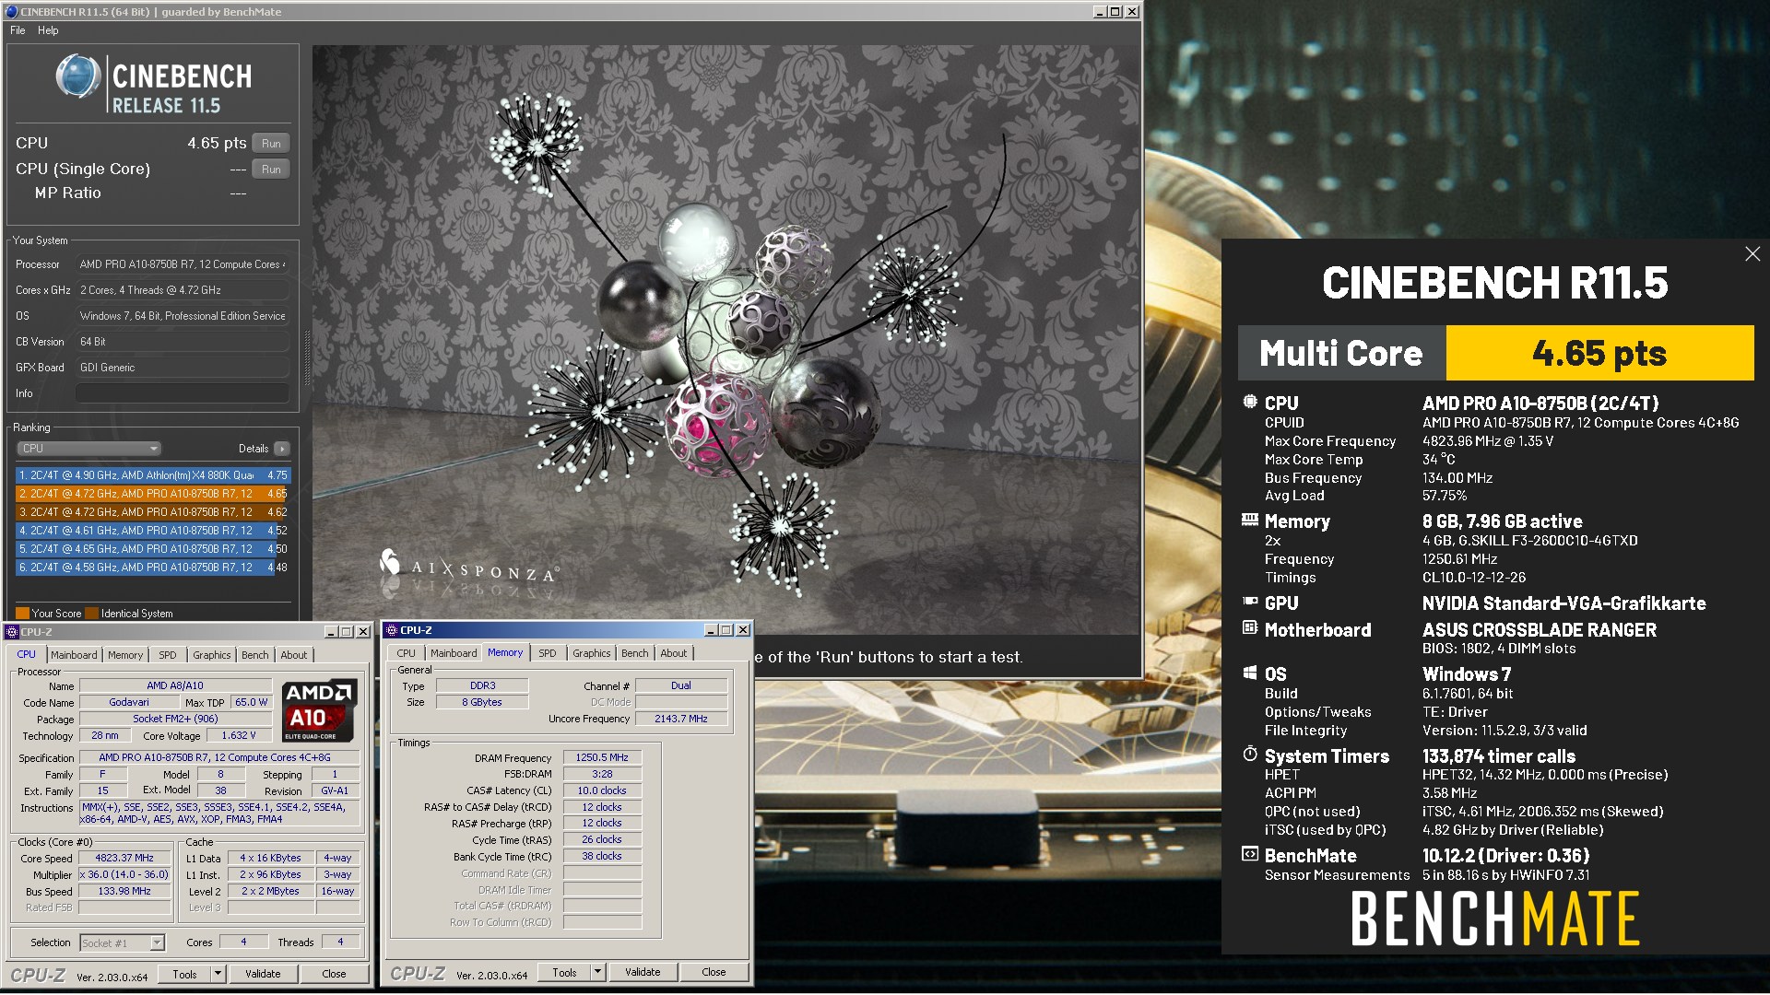Expand the left CPU-Z Tools dropdown arrow
Image resolution: width=1770 pixels, height=995 pixels.
[x=218, y=974]
